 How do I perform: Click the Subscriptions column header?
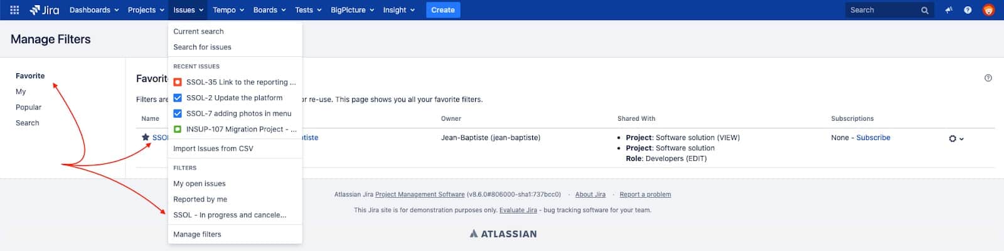coord(852,118)
